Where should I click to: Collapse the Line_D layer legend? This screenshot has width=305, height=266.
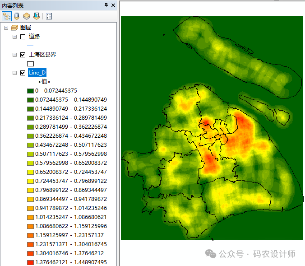coord(15,73)
